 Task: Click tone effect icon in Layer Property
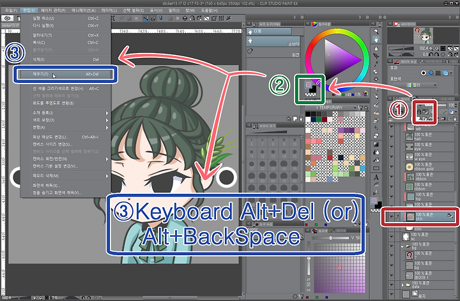coord(438,73)
